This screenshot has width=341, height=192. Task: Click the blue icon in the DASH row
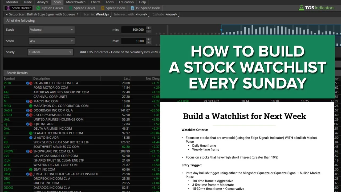tap(27, 110)
